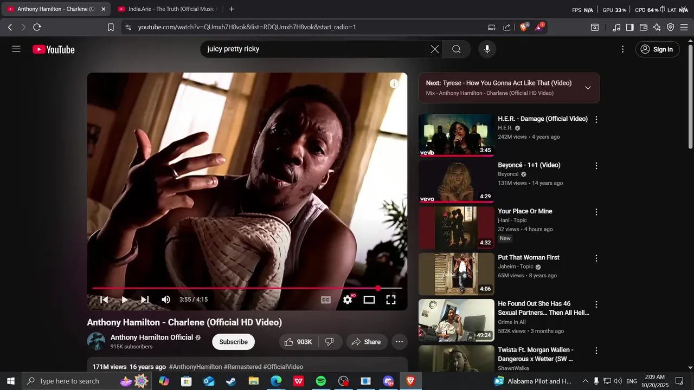The width and height of the screenshot is (694, 390).
Task: Share the Charlene video
Action: tap(366, 342)
